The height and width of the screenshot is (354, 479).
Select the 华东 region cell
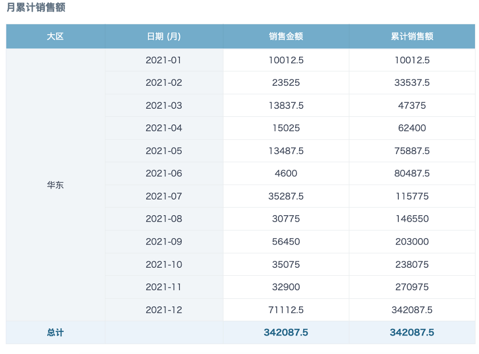tap(55, 185)
